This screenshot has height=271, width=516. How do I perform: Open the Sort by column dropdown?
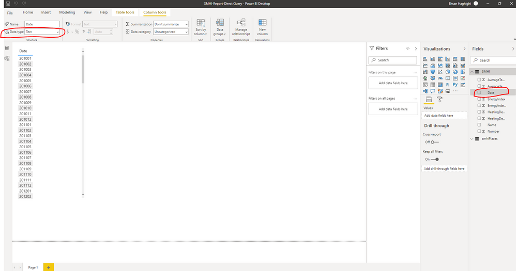[201, 27]
